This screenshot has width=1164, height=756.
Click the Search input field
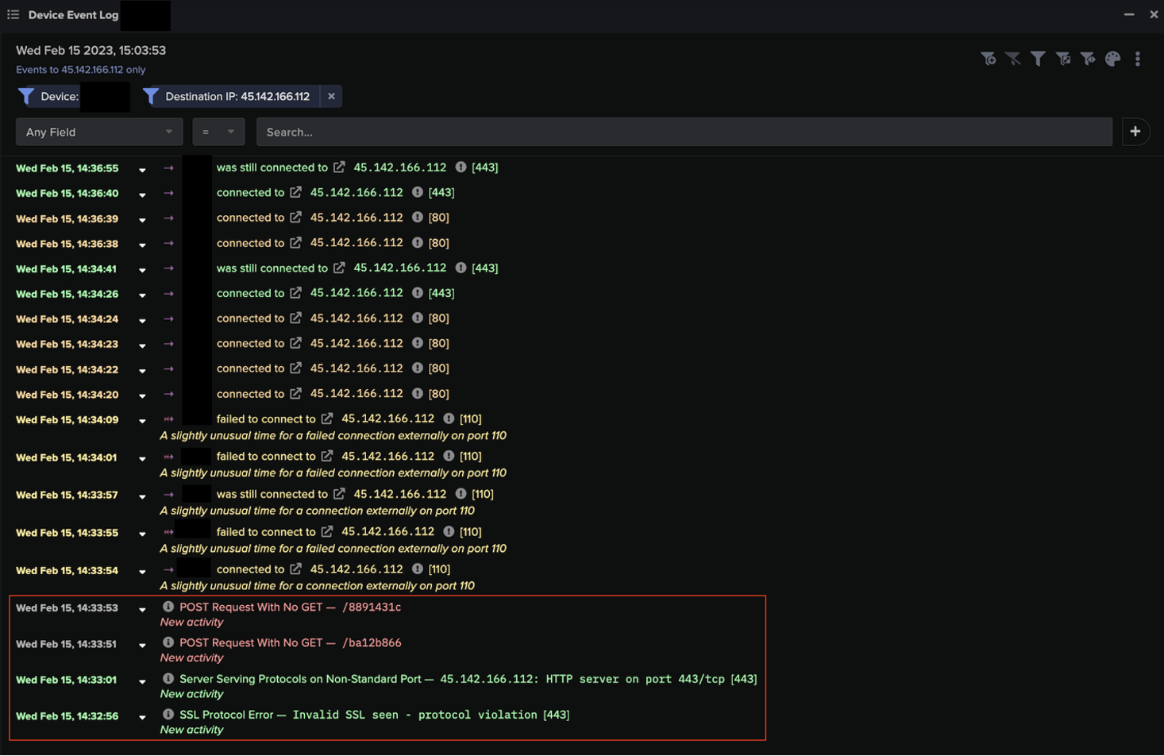tap(684, 132)
